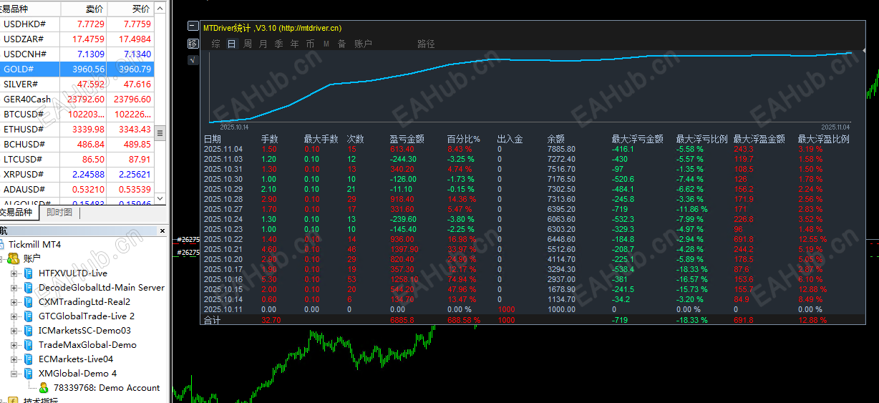The image size is (879, 403).
Task: Click the DecodeGlobalLtd-Main Server icon
Action: point(29,287)
